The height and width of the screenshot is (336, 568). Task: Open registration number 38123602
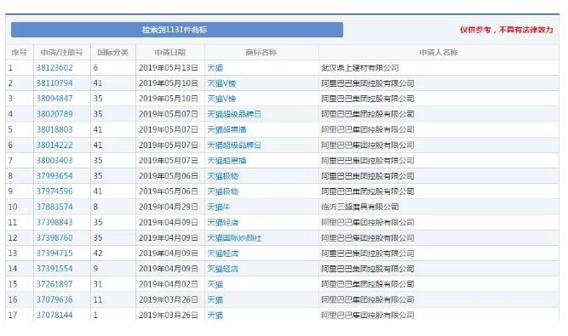point(55,68)
